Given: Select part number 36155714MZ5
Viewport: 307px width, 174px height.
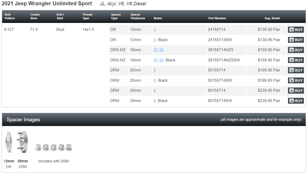Looking at the screenshot, I should coord(221,50).
